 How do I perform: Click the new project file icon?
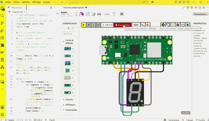pos(76,14)
